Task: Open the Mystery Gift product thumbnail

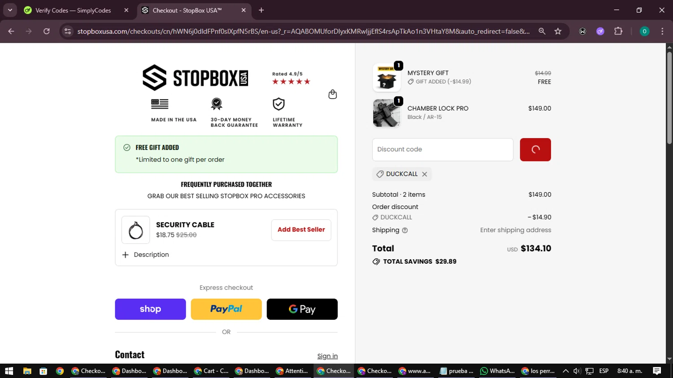Action: coord(386,78)
